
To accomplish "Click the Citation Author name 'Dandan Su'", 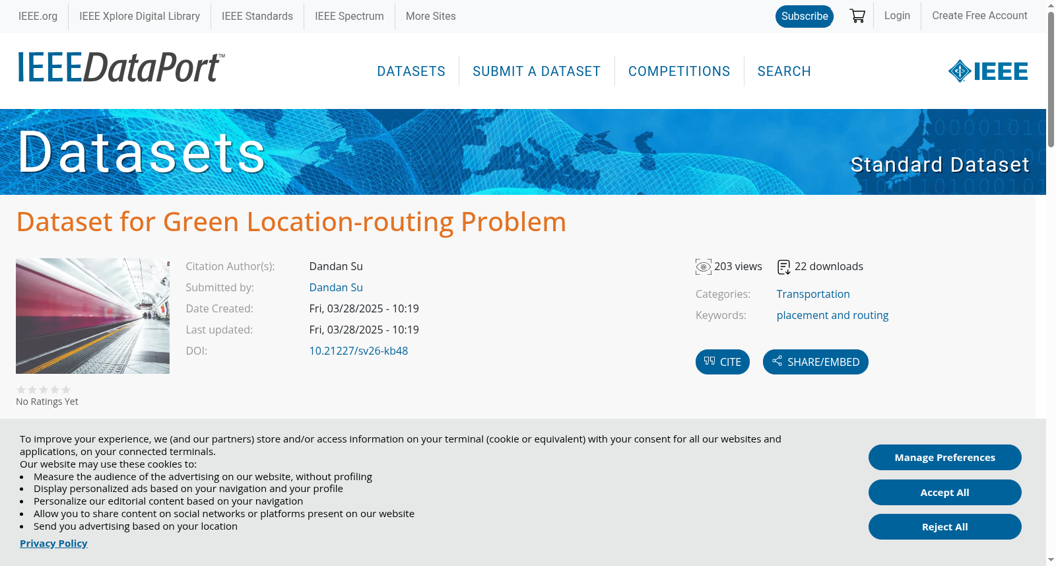I will coord(336,266).
